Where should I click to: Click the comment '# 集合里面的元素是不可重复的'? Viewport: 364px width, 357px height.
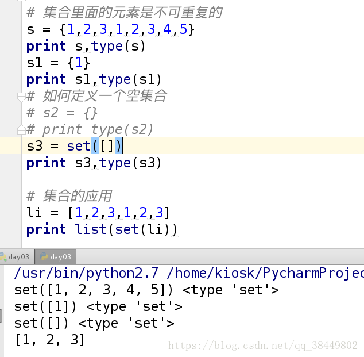(125, 13)
